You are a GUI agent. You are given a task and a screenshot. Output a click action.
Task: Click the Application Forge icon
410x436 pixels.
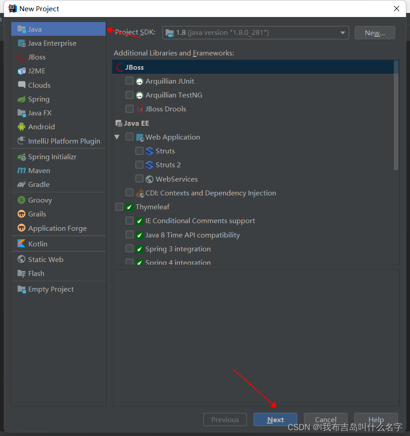21,228
